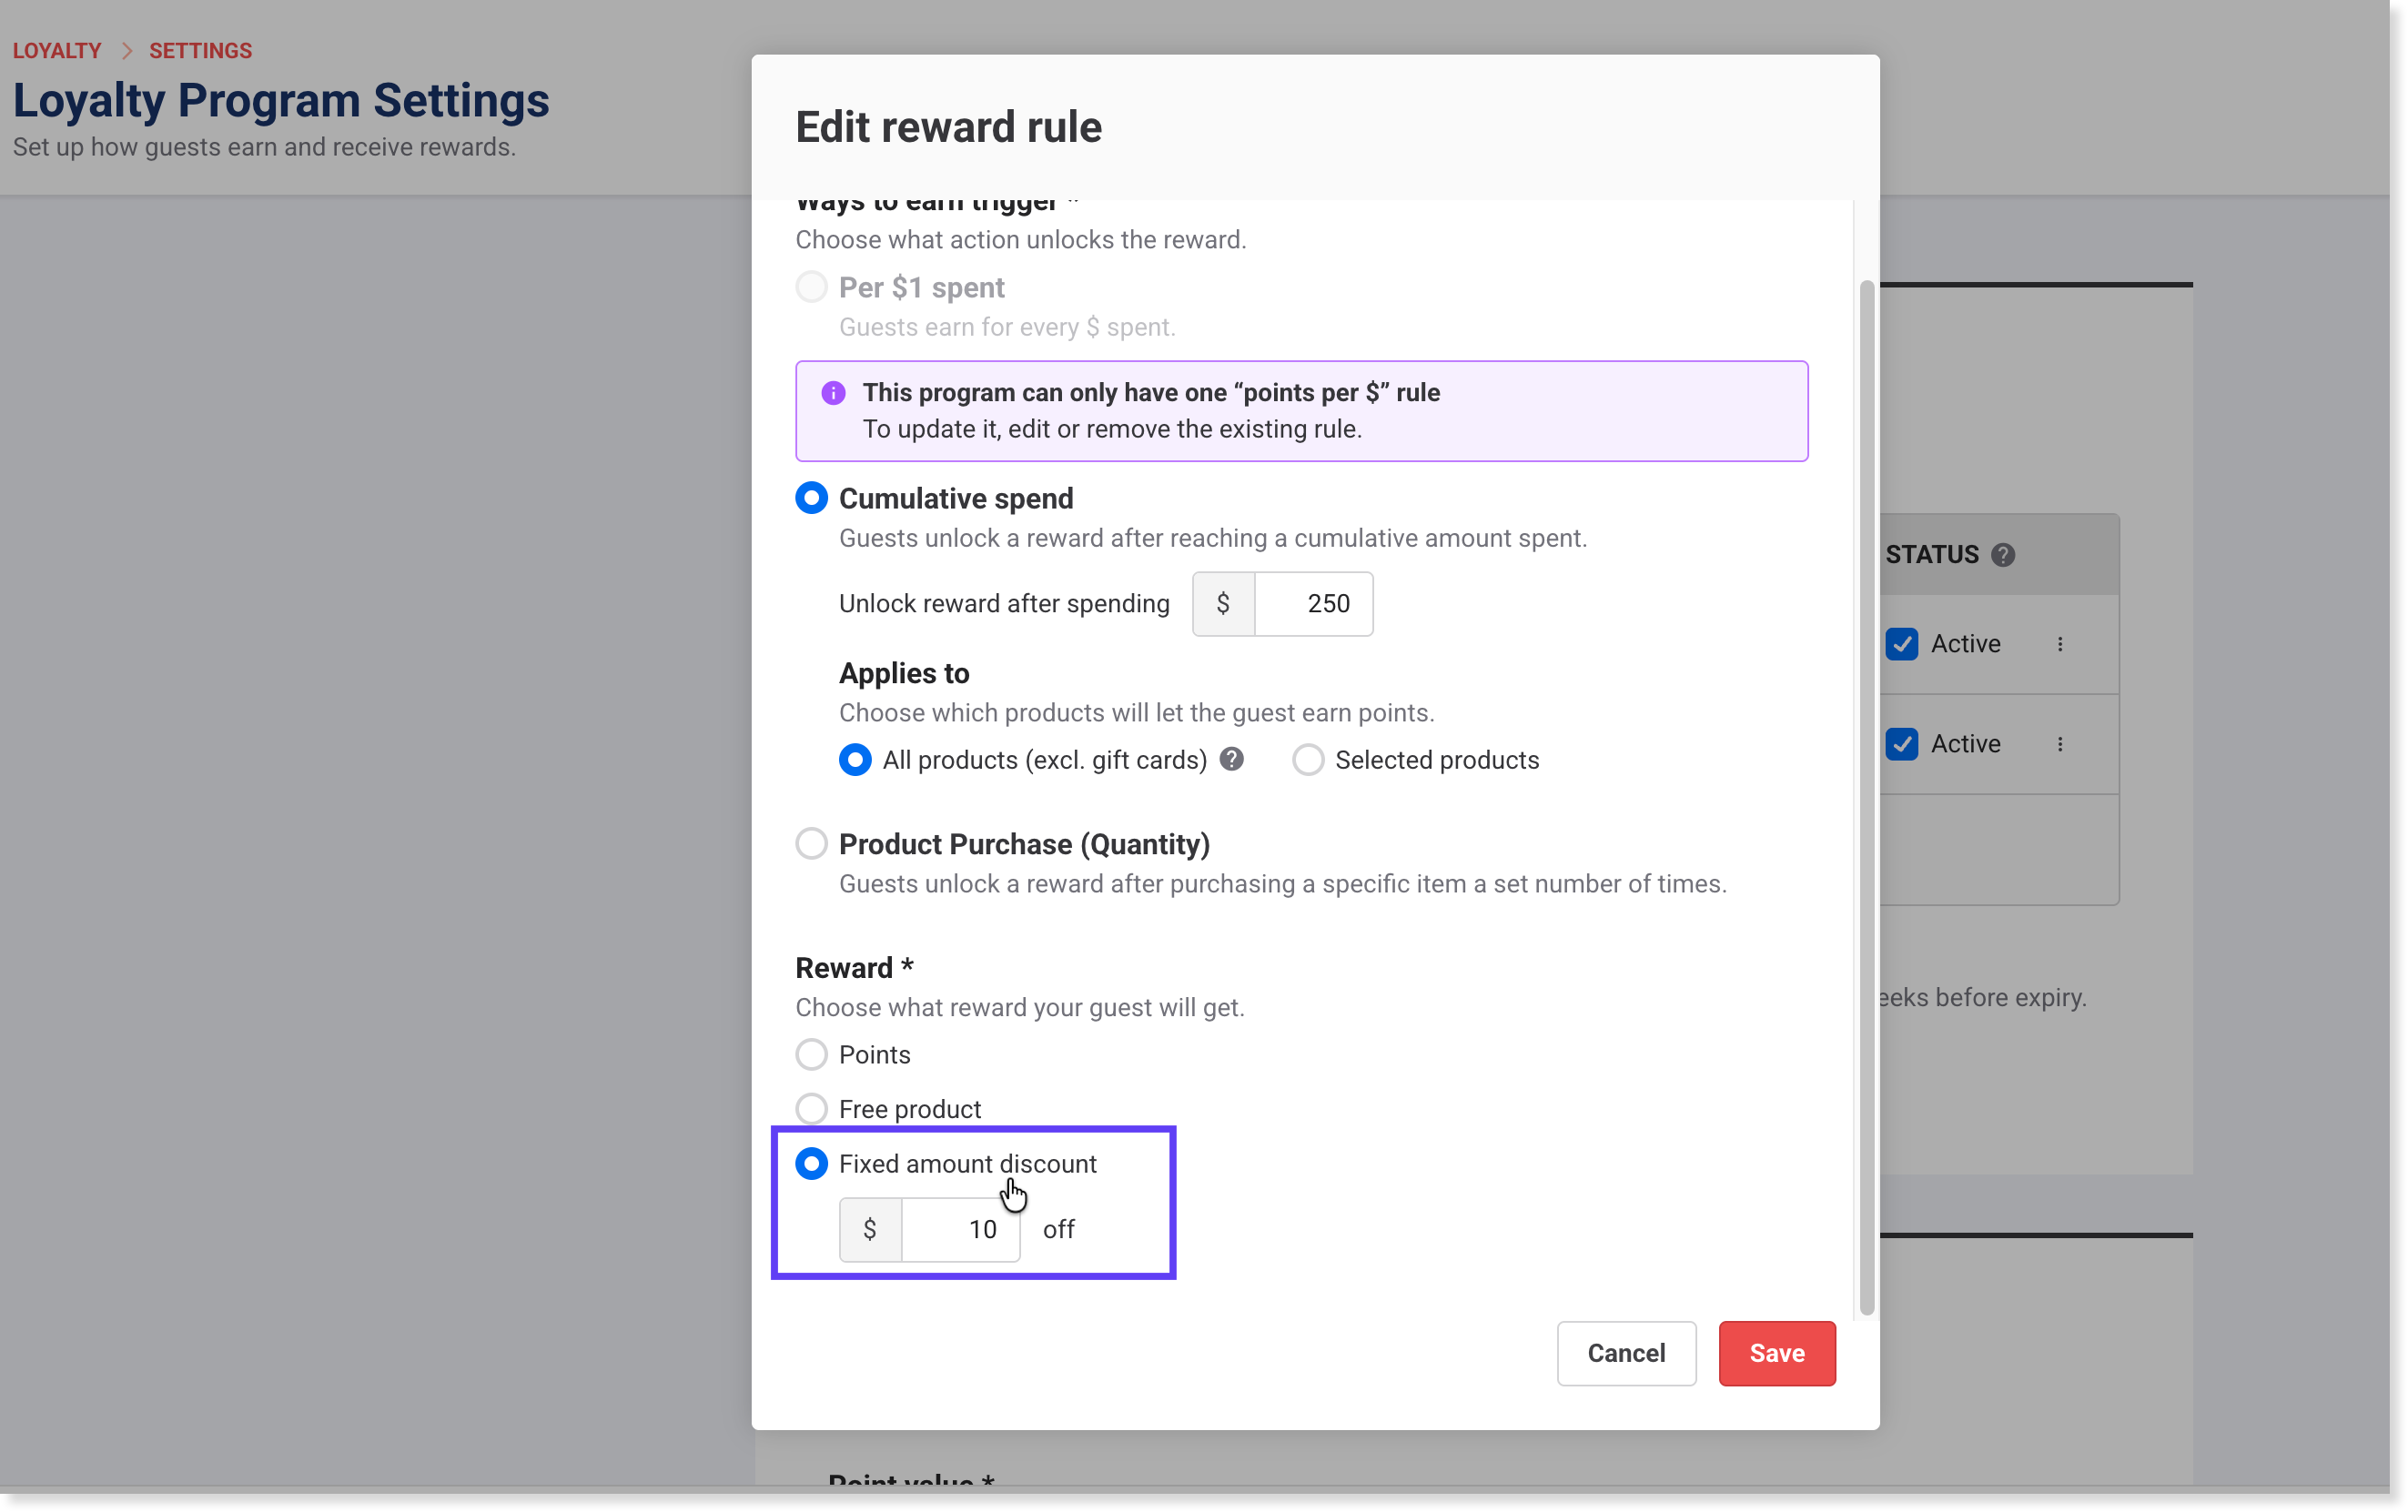Choose Selected products radio option
The image size is (2408, 1512).
(x=1308, y=760)
